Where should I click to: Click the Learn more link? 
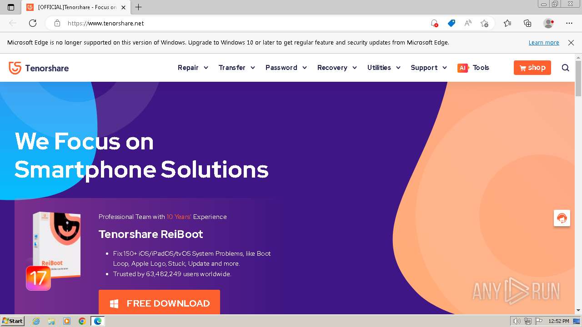[544, 43]
